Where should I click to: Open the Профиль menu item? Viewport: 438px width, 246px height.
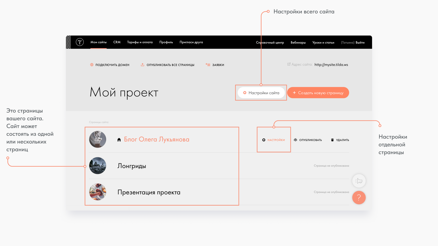pos(166,42)
